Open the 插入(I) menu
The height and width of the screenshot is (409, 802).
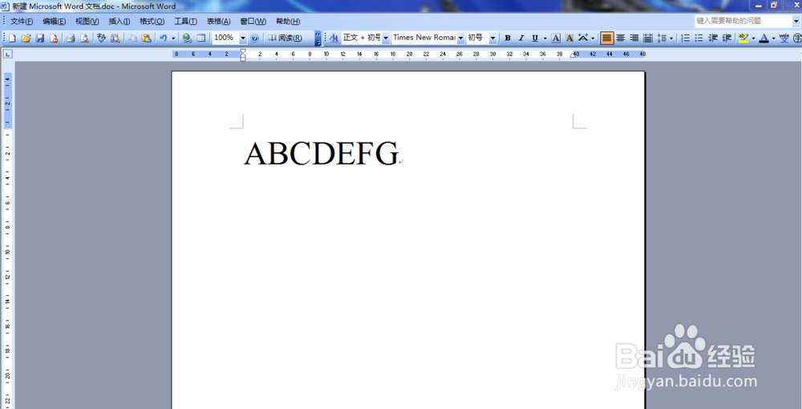pos(119,22)
